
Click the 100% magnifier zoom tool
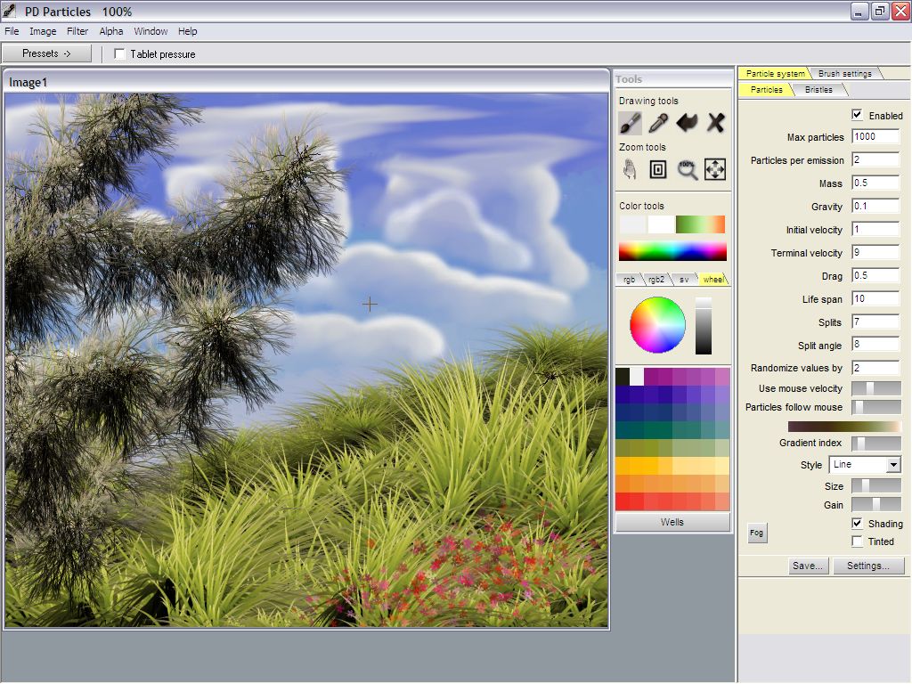pyautogui.click(x=687, y=169)
